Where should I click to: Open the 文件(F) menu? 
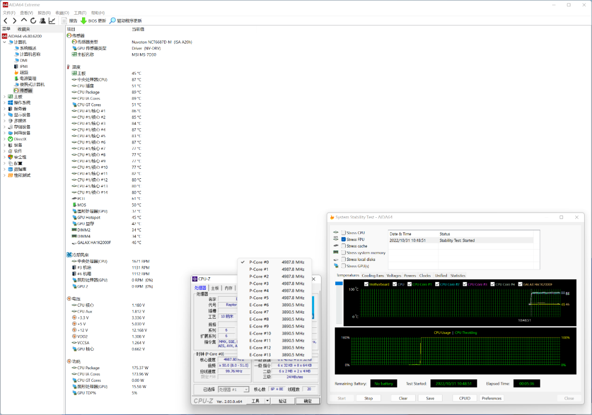point(9,13)
